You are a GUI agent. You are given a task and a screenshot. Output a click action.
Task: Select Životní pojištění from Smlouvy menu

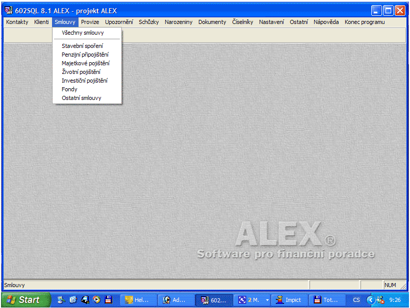(81, 72)
